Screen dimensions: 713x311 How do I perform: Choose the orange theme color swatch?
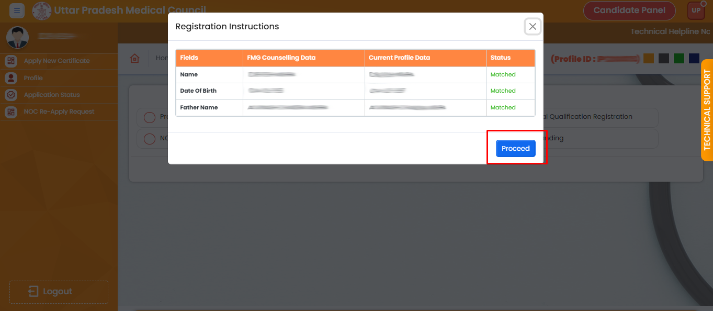(x=649, y=59)
